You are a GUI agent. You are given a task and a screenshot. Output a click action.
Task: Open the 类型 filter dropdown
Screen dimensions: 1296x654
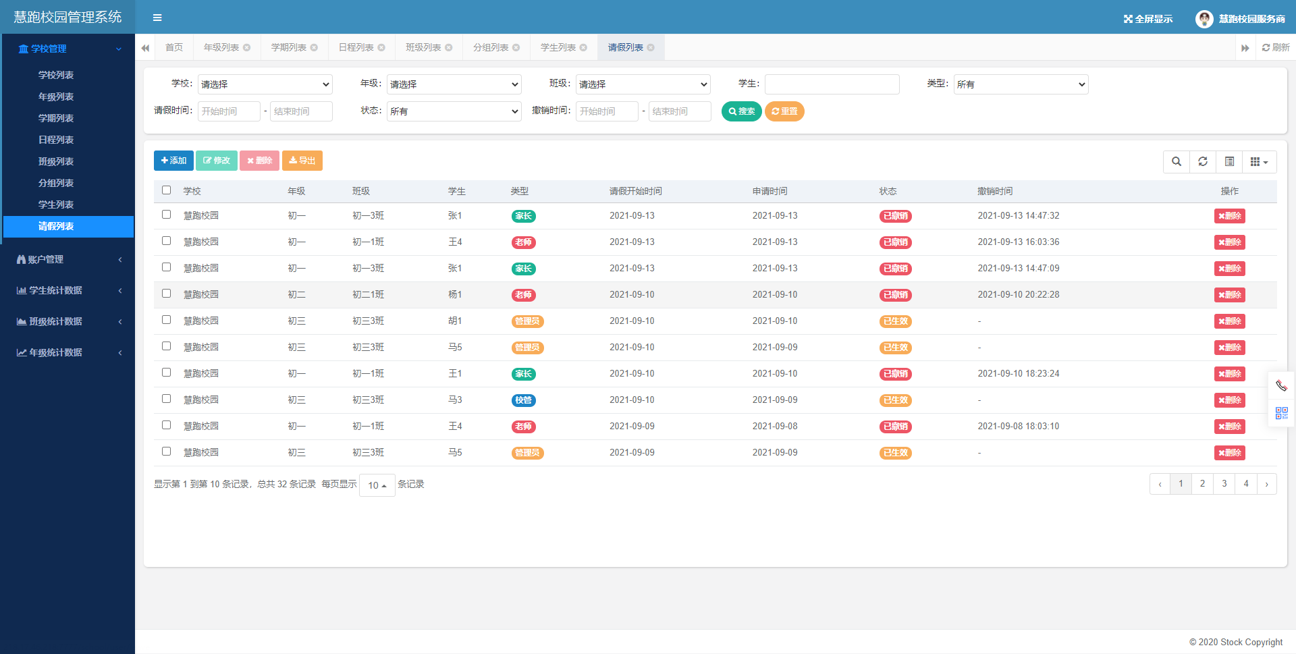[x=1021, y=84]
